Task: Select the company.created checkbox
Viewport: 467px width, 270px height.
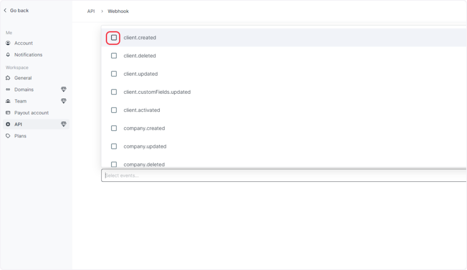Action: 114,128
